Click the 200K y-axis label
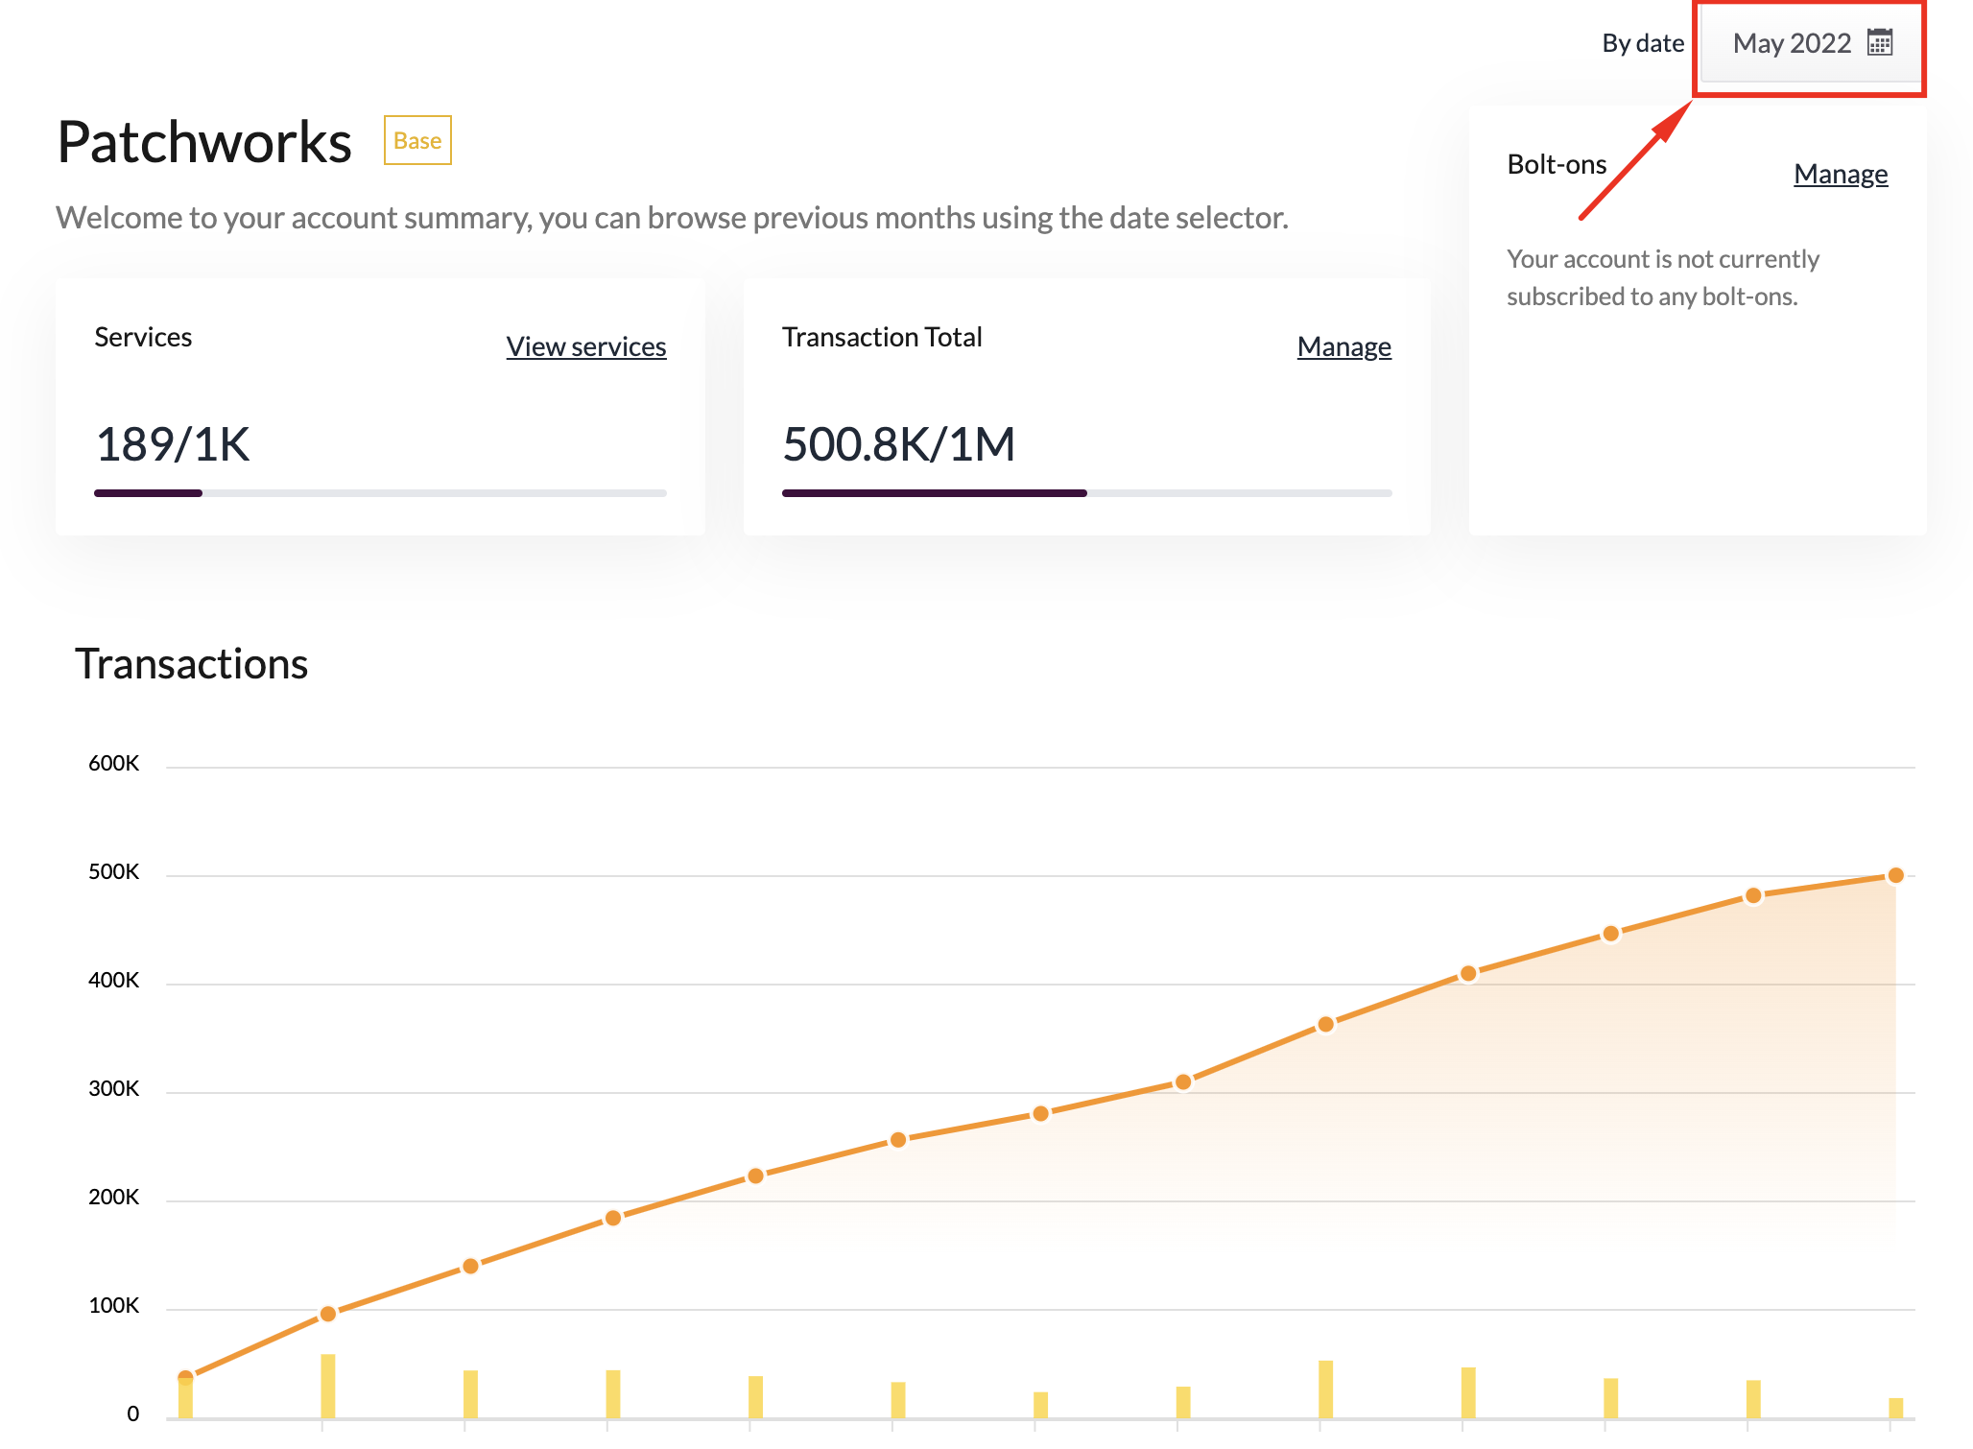This screenshot has width=1973, height=1449. click(113, 1197)
